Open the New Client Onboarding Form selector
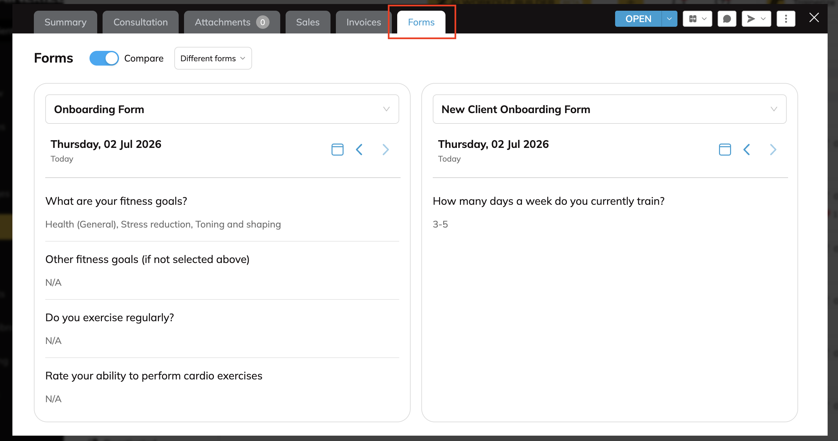Image resolution: width=838 pixels, height=441 pixels. pyautogui.click(x=609, y=109)
